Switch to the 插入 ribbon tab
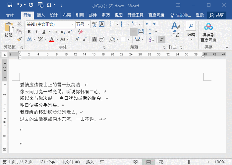The image size is (232, 165). tap(41, 15)
